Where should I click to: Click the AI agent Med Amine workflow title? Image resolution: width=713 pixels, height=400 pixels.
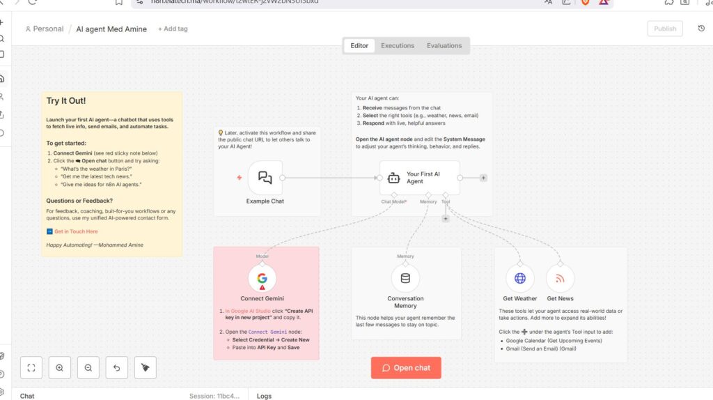111,29
